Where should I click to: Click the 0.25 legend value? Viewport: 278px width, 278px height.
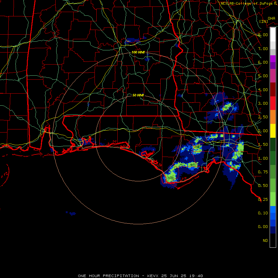pyautogui.click(x=263, y=200)
